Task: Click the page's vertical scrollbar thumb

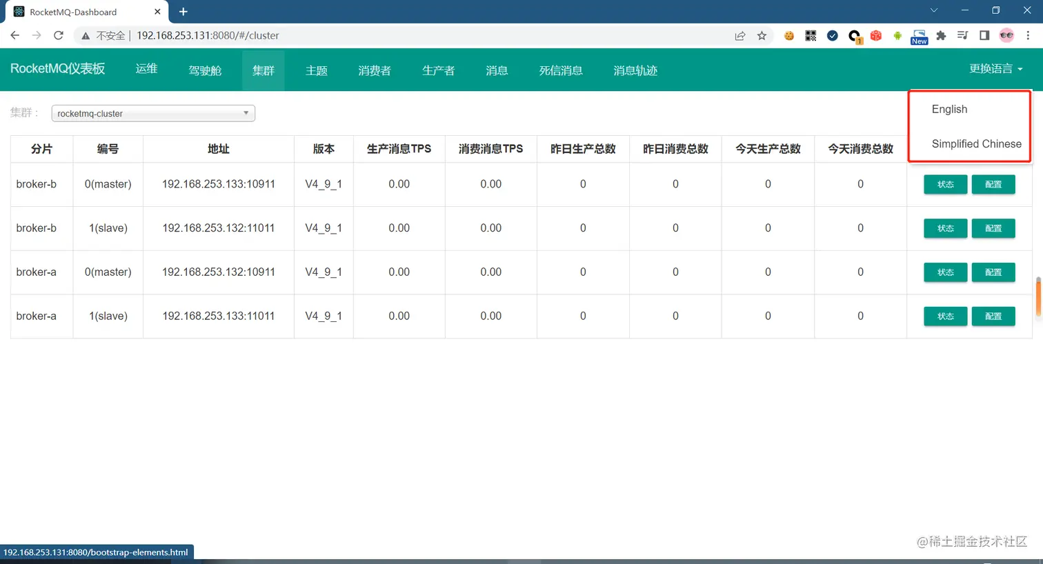Action: tap(1038, 297)
